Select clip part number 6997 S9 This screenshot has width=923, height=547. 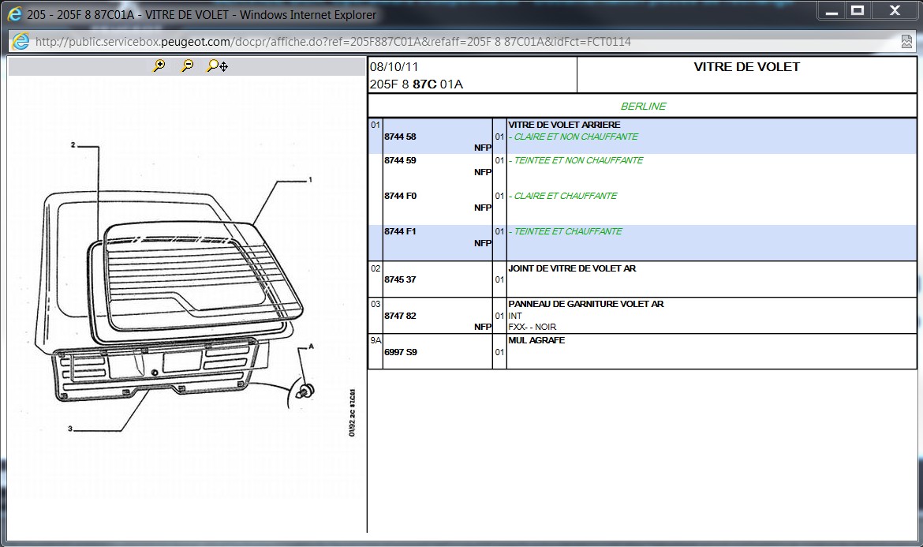tap(400, 352)
